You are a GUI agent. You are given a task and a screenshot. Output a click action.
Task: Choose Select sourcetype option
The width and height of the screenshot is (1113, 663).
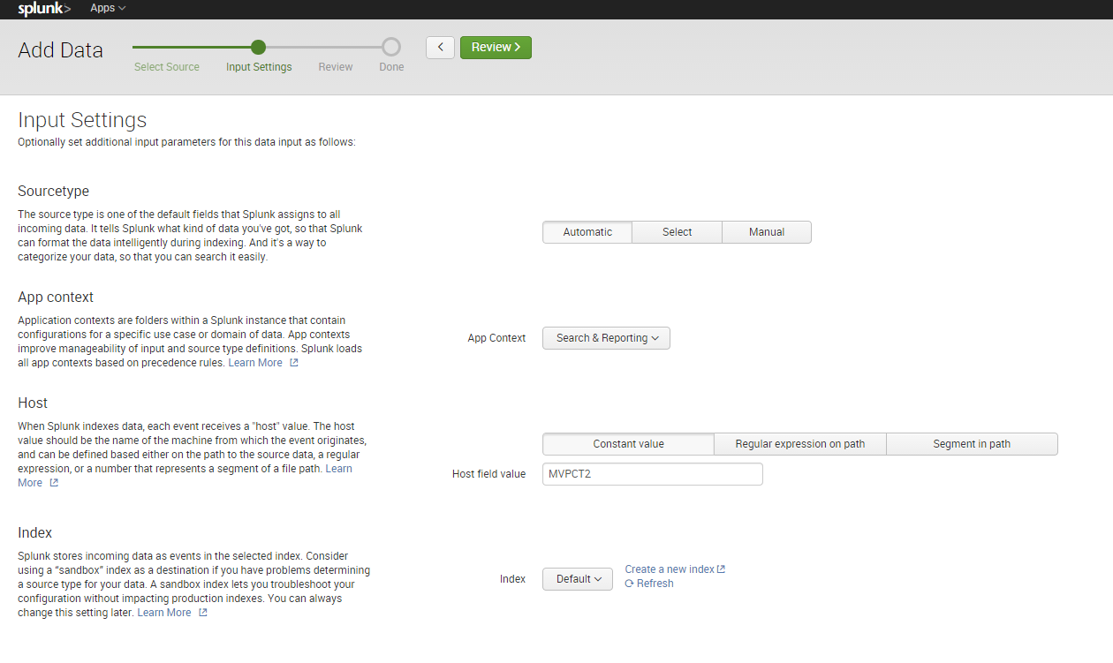[x=678, y=232]
